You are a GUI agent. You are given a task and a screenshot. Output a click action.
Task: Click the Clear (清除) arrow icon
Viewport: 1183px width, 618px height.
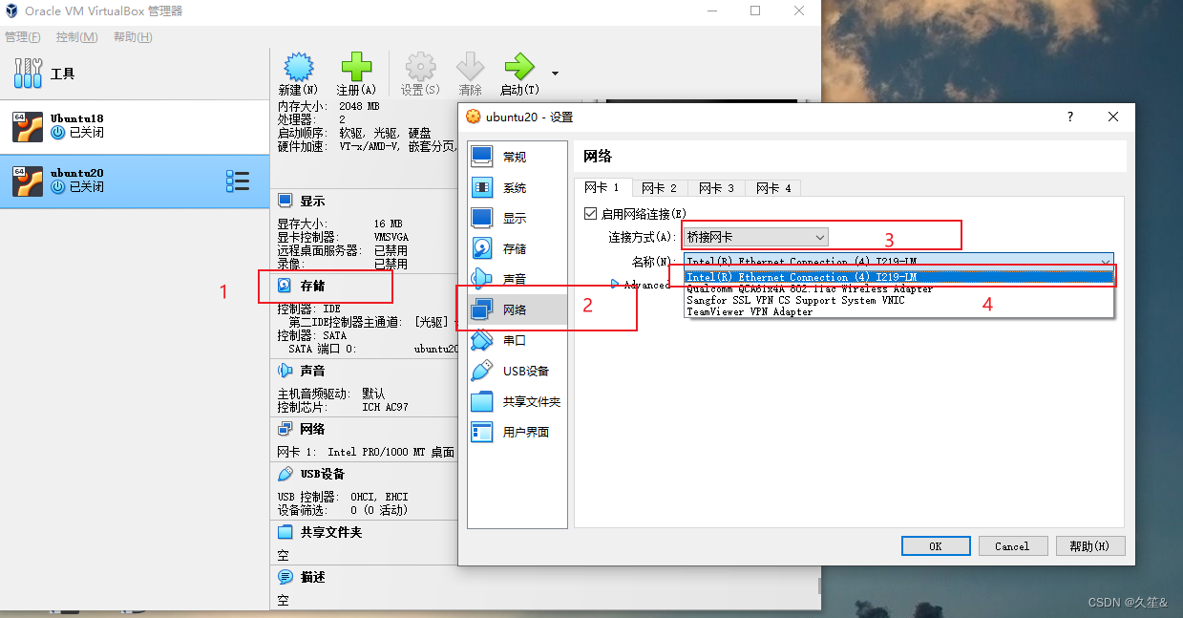tap(471, 67)
